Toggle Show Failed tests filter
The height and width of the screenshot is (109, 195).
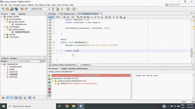click(x=49, y=85)
